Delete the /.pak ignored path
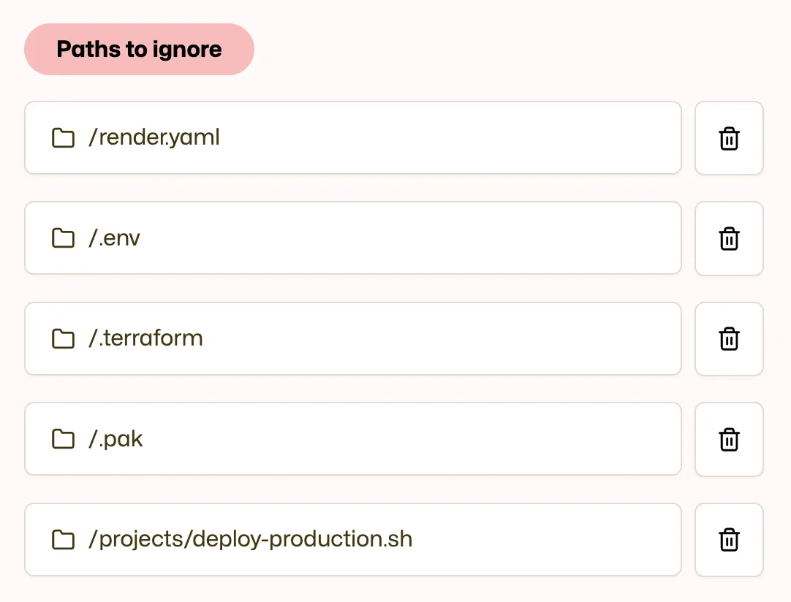This screenshot has height=602, width=791. click(x=729, y=439)
